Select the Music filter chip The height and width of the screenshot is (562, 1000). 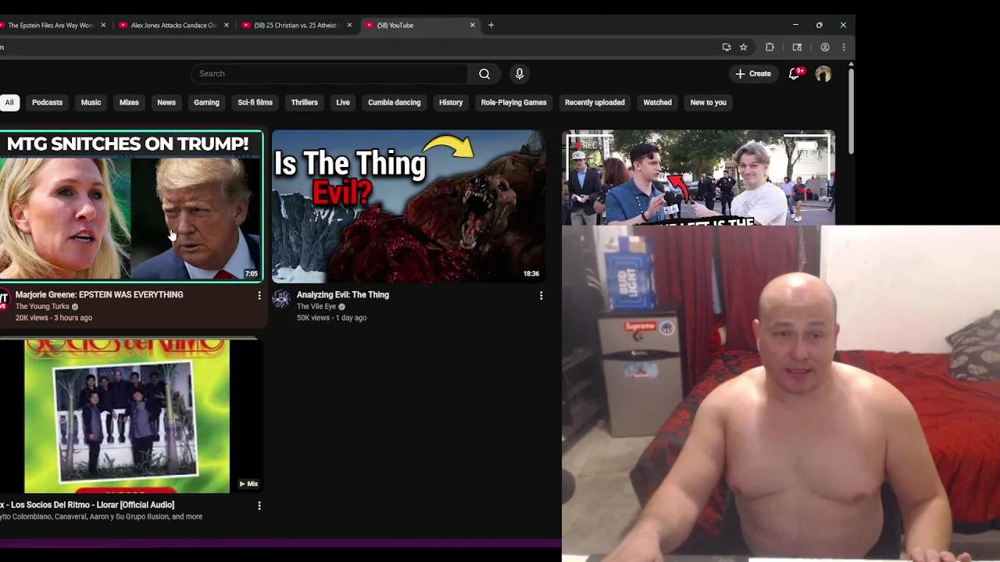(91, 102)
